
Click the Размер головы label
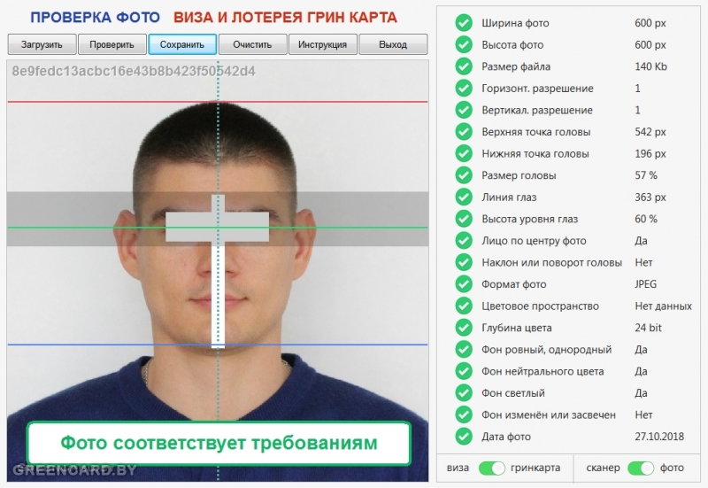point(519,175)
